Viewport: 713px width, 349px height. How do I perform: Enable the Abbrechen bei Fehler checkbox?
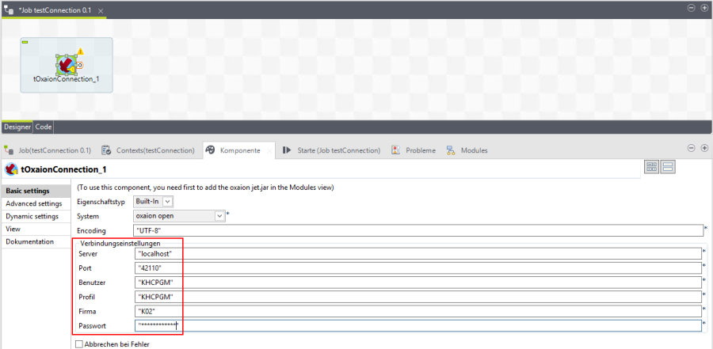[x=78, y=344]
